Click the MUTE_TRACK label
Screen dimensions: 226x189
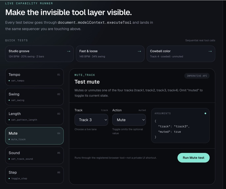coord(85,75)
